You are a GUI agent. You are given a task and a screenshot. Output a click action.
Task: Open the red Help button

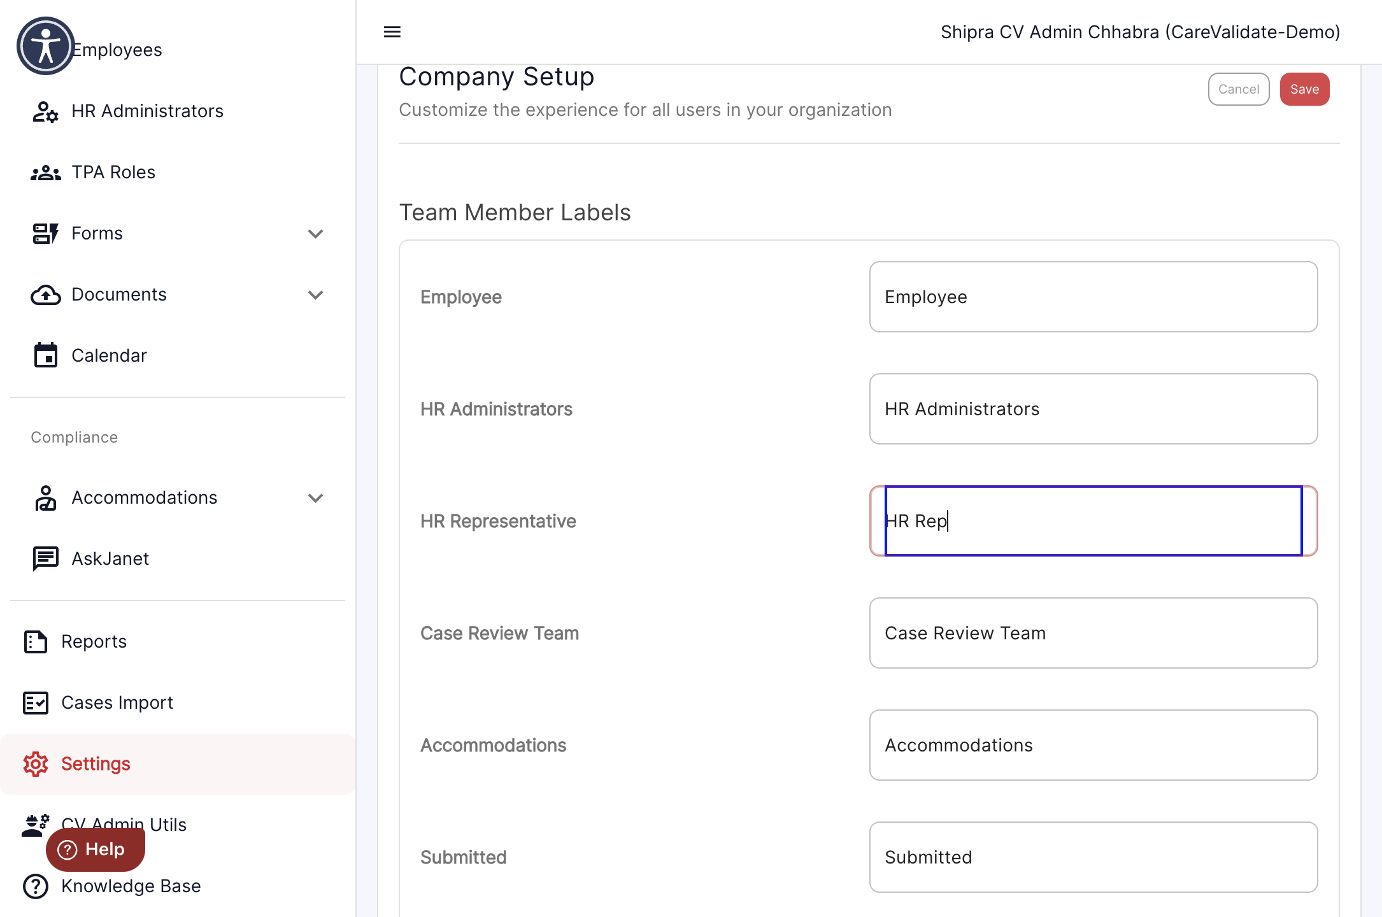pyautogui.click(x=96, y=849)
